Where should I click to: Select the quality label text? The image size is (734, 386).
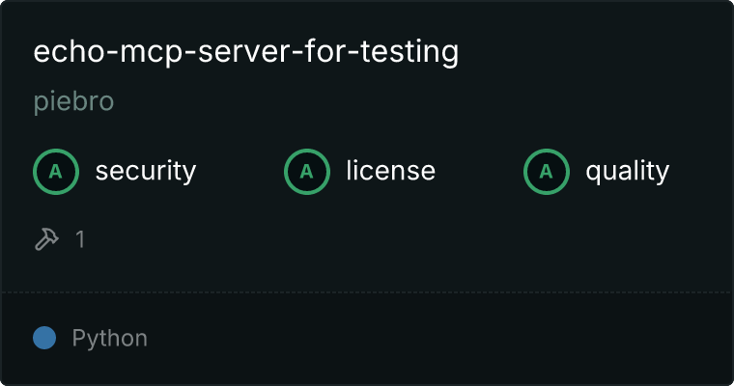tap(627, 172)
